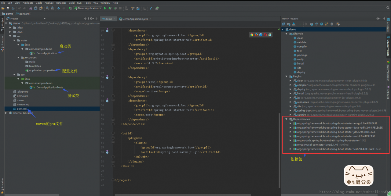Collapse the Plugins node in Maven panel
391x196 pixels.
click(x=286, y=77)
